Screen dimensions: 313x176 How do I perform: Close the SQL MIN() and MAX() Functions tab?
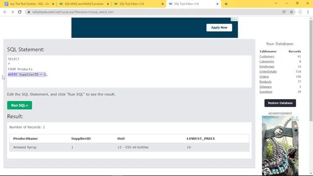coord(108,4)
